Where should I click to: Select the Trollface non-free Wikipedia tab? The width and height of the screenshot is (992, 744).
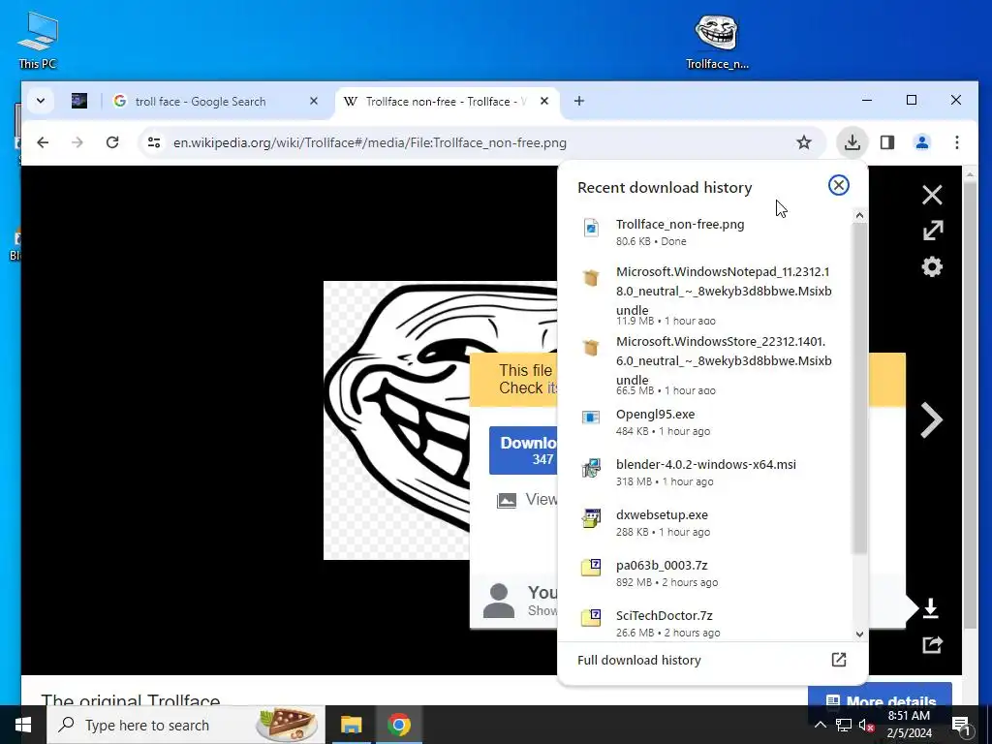point(446,101)
